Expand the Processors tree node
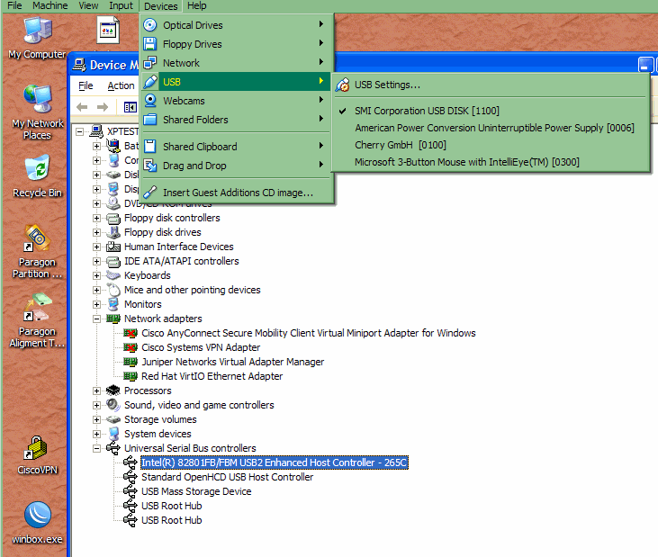Viewport: 658px width, 557px height. coord(97,391)
